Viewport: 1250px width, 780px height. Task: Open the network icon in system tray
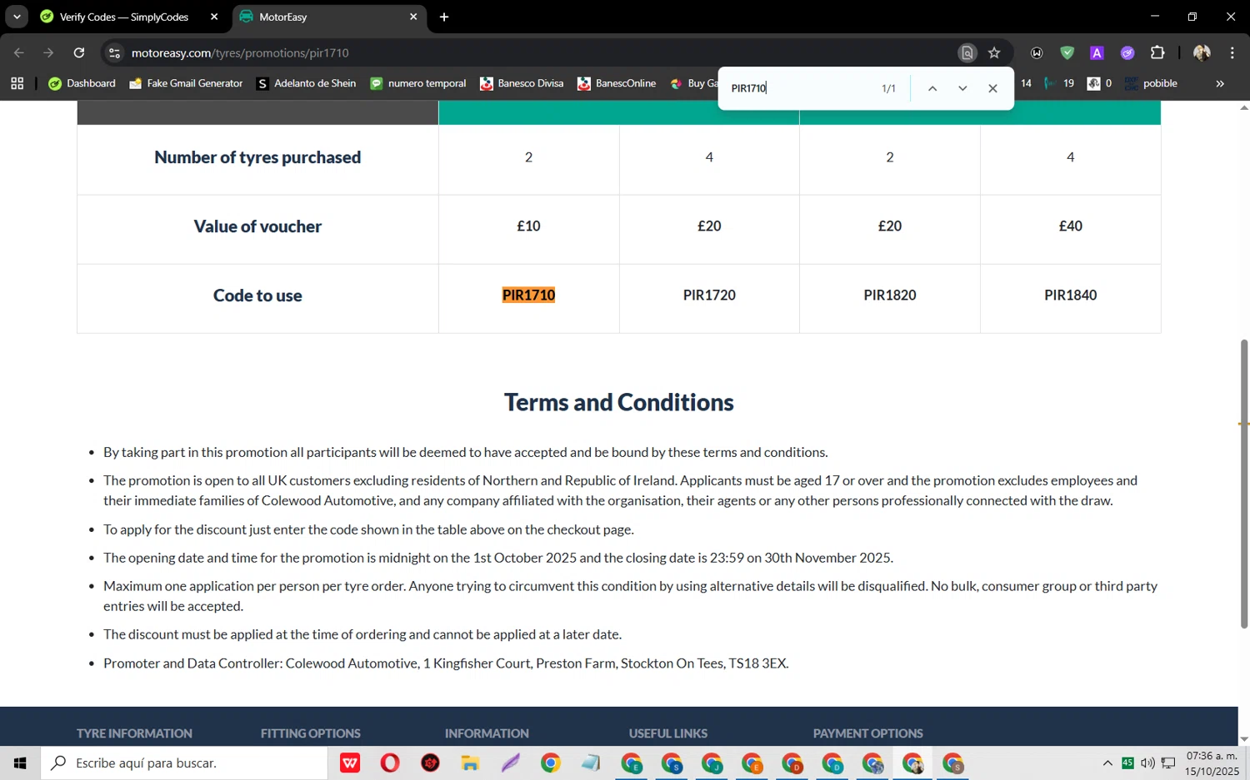tap(1168, 763)
